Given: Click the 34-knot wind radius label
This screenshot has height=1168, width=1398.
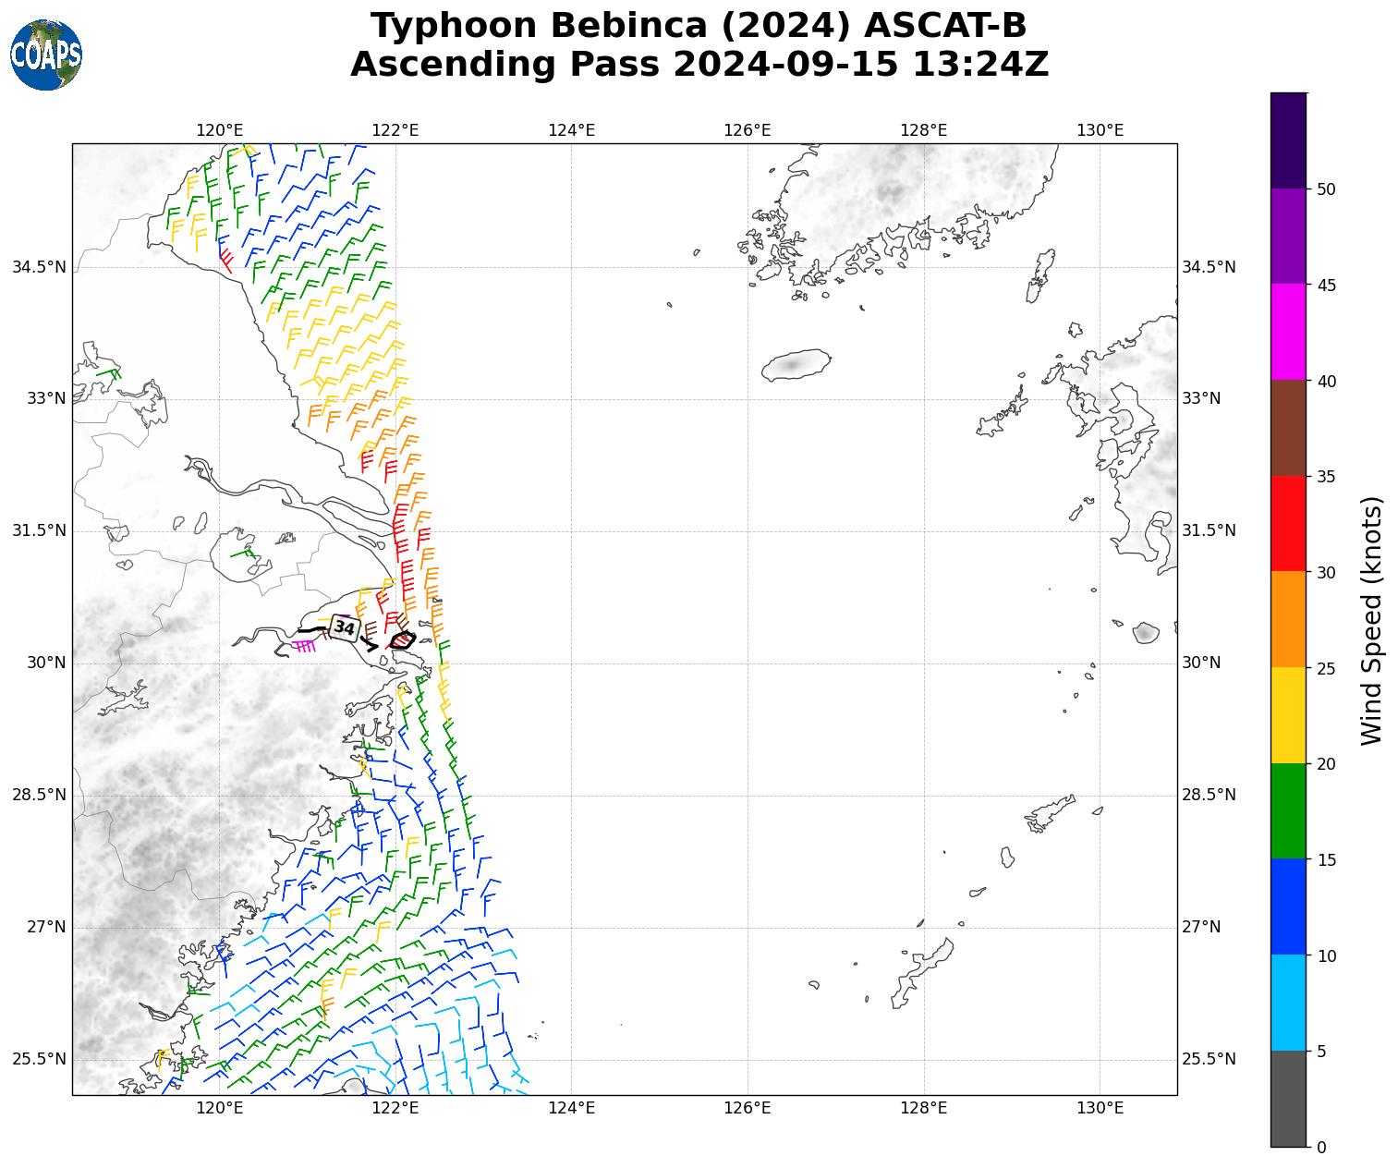Looking at the screenshot, I should tap(345, 628).
